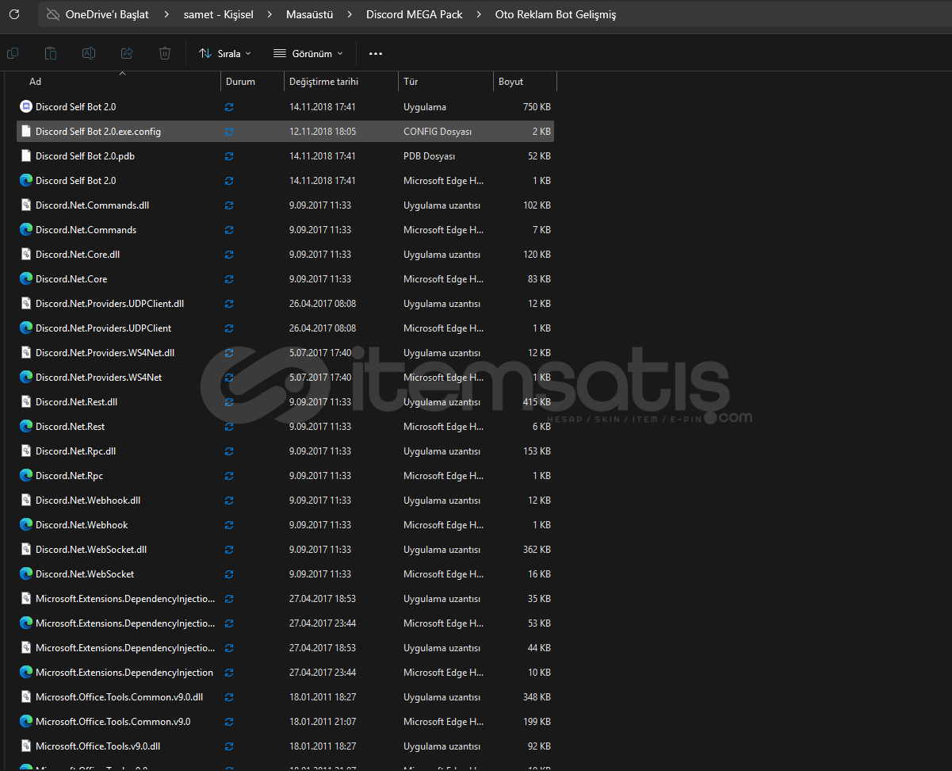Go to the samet - Kişisel breadcrumb

tap(218, 14)
